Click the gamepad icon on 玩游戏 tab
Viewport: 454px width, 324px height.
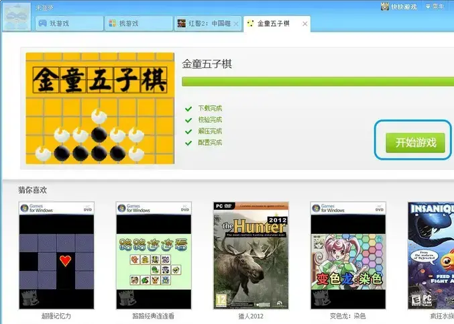(43, 23)
